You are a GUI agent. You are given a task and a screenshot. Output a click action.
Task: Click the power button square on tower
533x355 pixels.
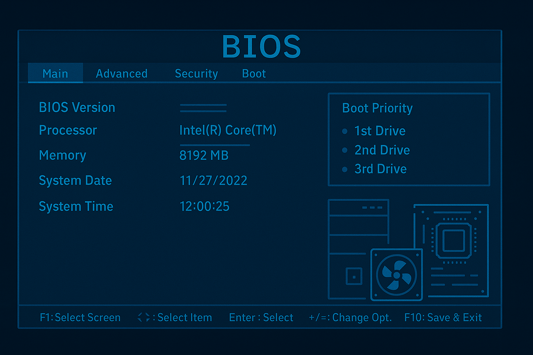[354, 277]
